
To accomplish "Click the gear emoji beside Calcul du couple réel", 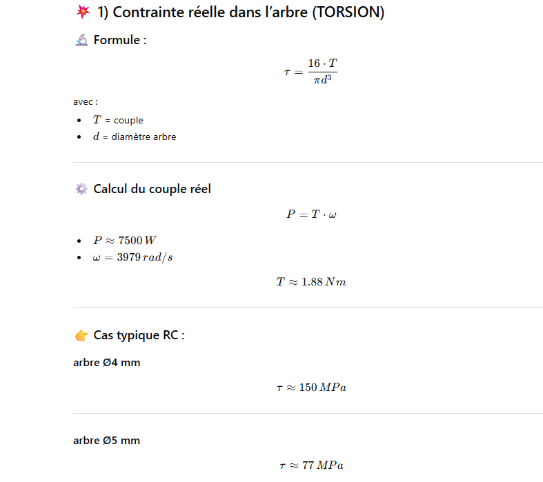I will pos(81,189).
